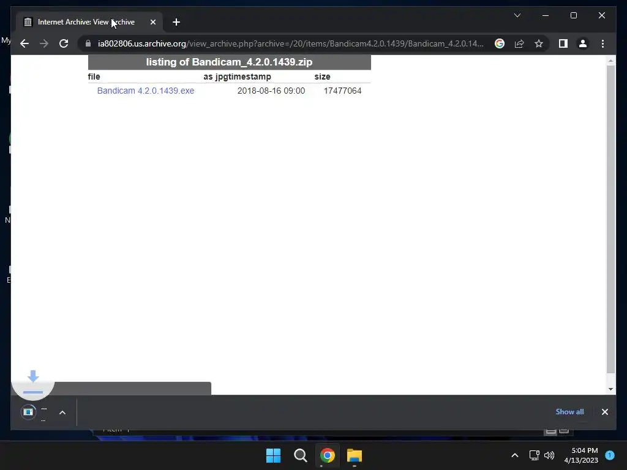
Task: Close the Internet Archive tab
Action: point(152,22)
